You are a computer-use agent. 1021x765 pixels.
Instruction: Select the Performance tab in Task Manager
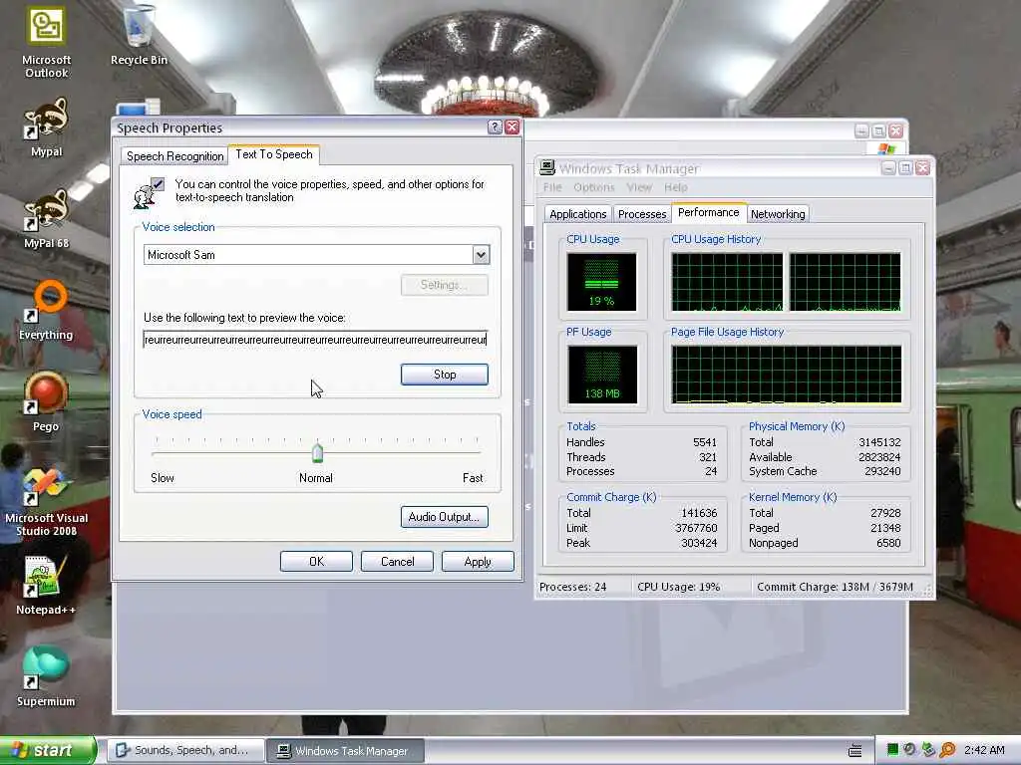[709, 212]
